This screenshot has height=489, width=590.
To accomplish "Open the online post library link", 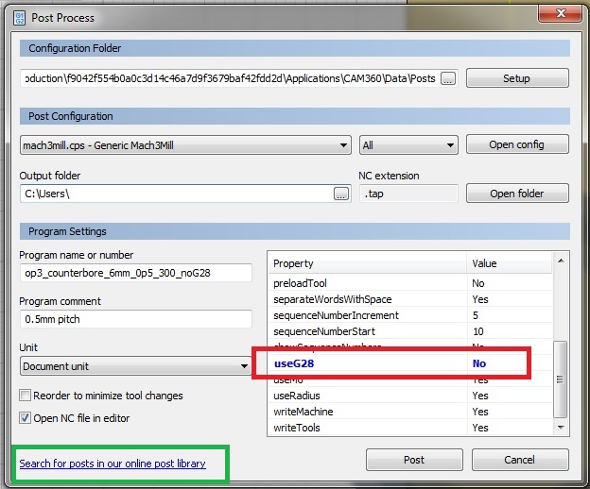I will tap(113, 464).
